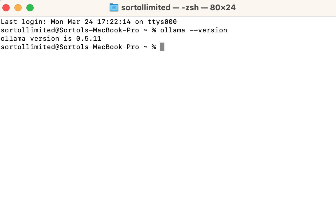Image resolution: width=336 pixels, height=220 pixels.
Task: Click the word 'ollama' in typed command
Action: [172, 30]
